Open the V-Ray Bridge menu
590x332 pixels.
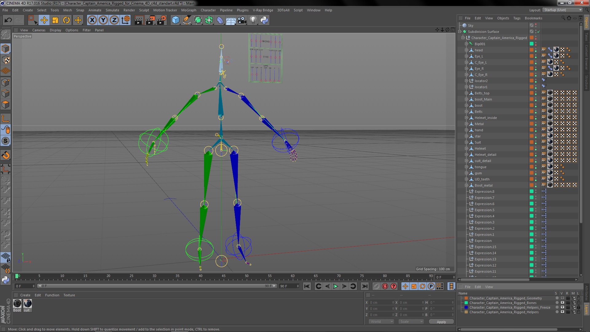(263, 10)
